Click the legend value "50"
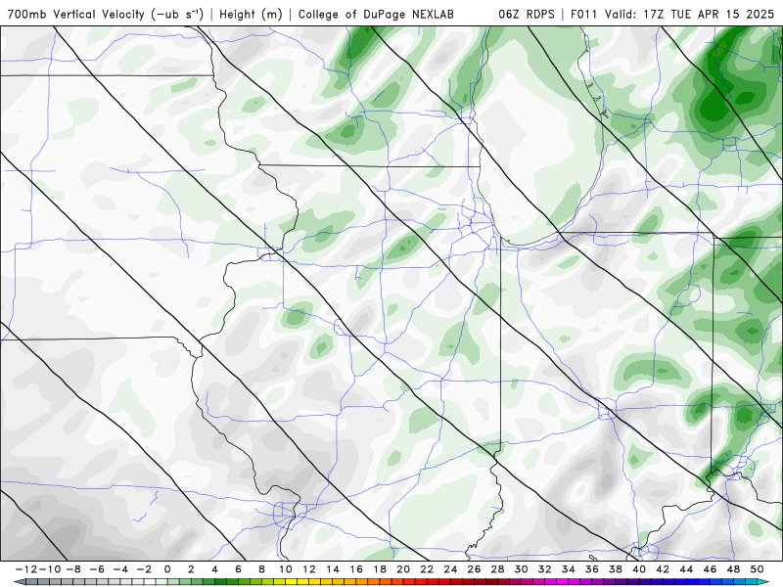783x587 pixels. [757, 569]
